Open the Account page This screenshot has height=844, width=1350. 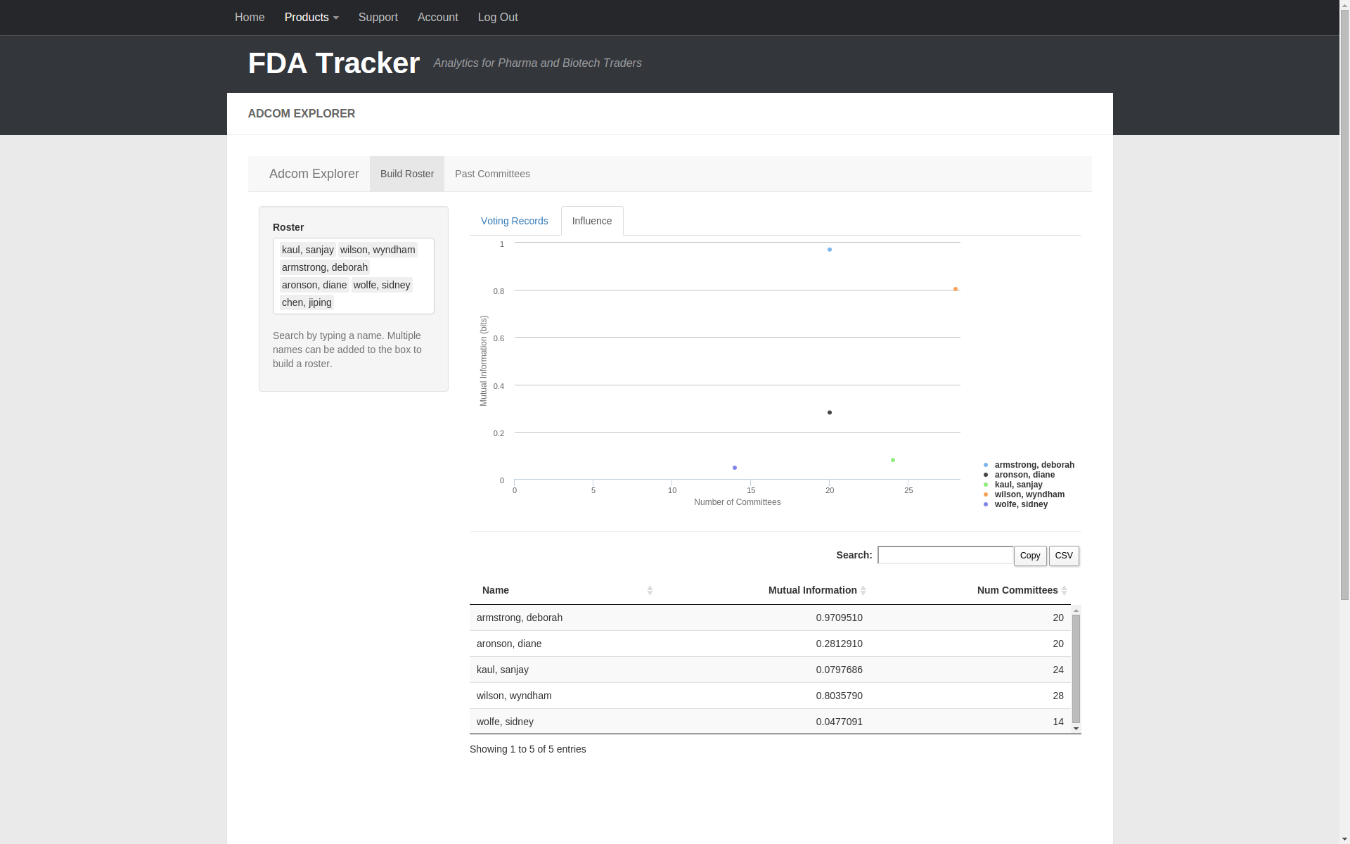438,18
